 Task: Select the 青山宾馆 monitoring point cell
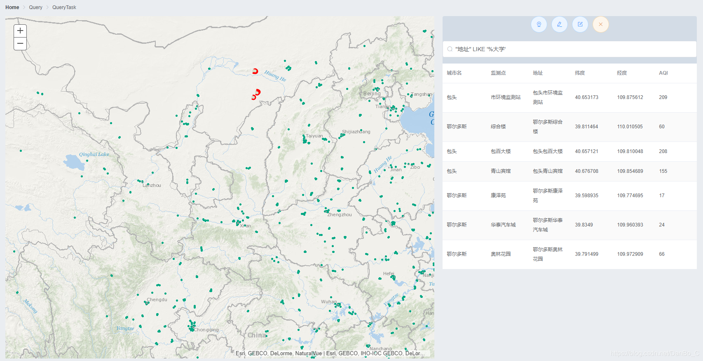tap(501, 171)
